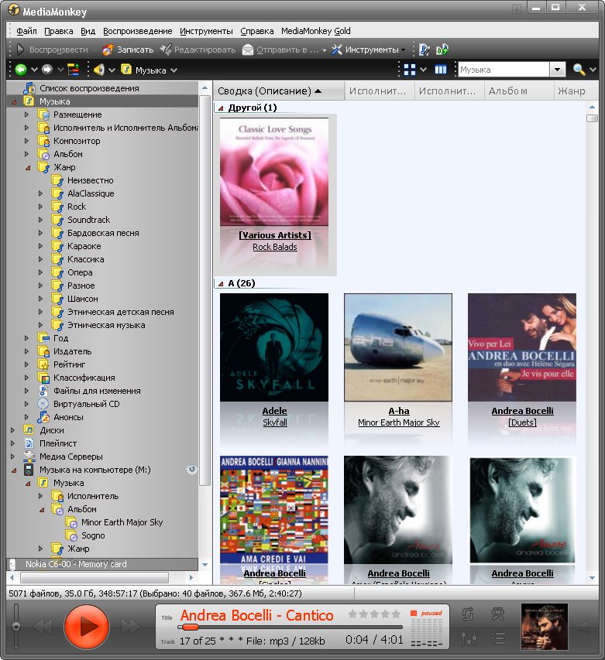Open the Вид menu
Viewport: 605px width, 660px height.
click(x=88, y=31)
